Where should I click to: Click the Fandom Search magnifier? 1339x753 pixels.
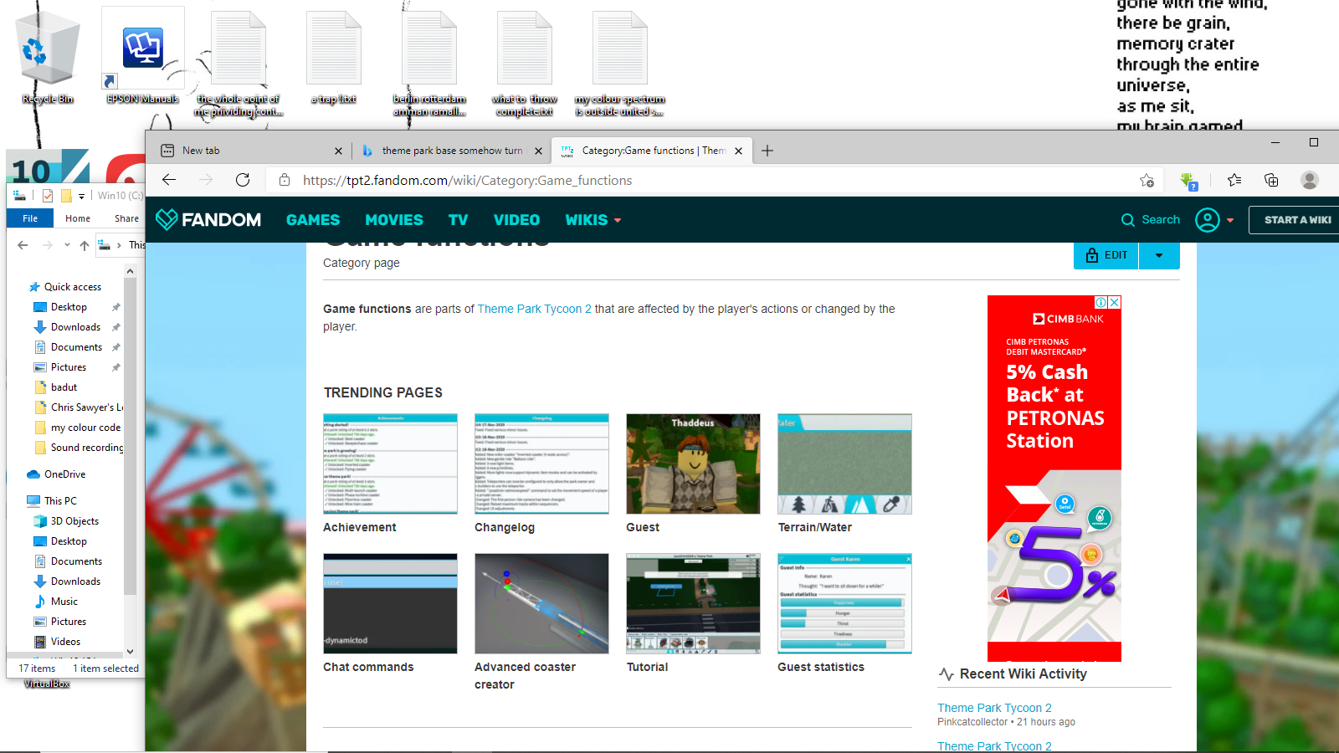[x=1128, y=220]
